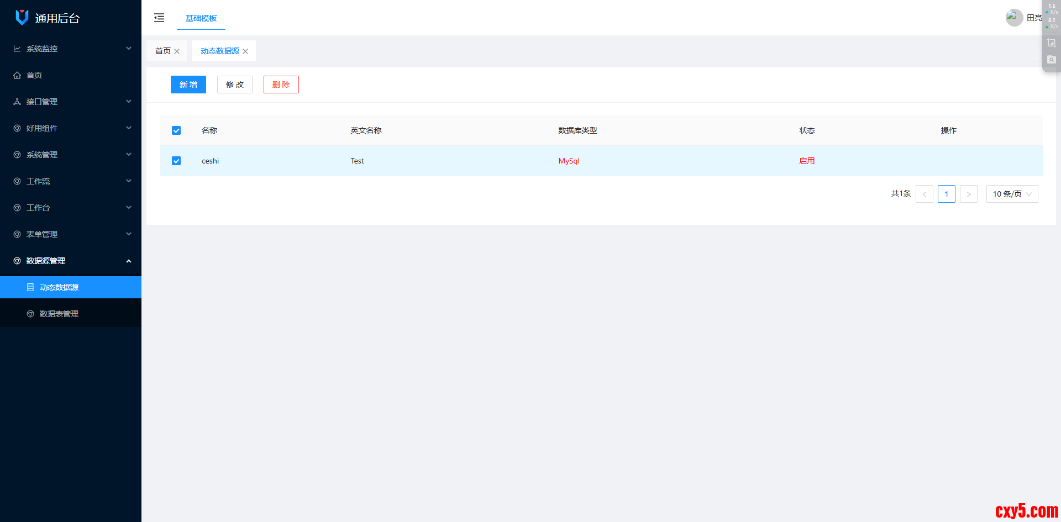This screenshot has width=1061, height=522.
Task: Open the 10 条/页 page size dropdown
Action: pos(1012,194)
